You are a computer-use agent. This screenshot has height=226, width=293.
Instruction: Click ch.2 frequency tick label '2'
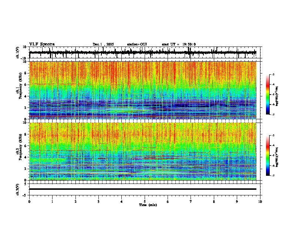pos(26,169)
